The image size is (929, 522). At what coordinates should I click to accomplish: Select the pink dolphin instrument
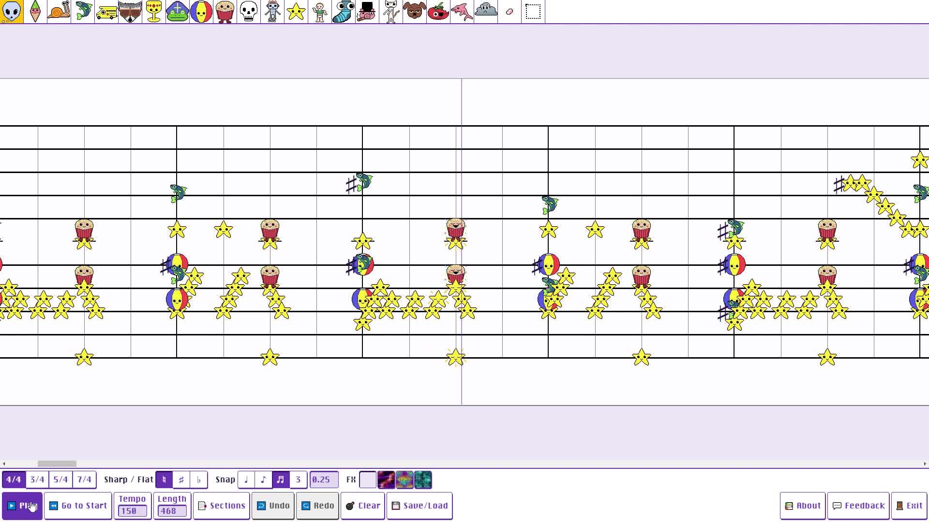pyautogui.click(x=462, y=11)
